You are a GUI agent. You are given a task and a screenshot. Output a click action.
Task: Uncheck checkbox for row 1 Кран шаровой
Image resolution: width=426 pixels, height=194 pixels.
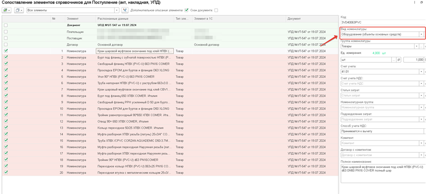pyautogui.click(x=6, y=50)
